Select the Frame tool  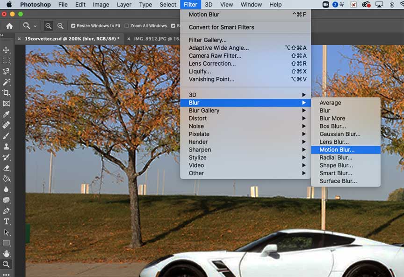coord(6,104)
